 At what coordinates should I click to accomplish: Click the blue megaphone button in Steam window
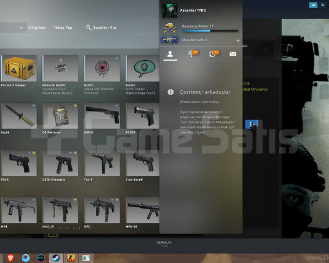[313, 5]
